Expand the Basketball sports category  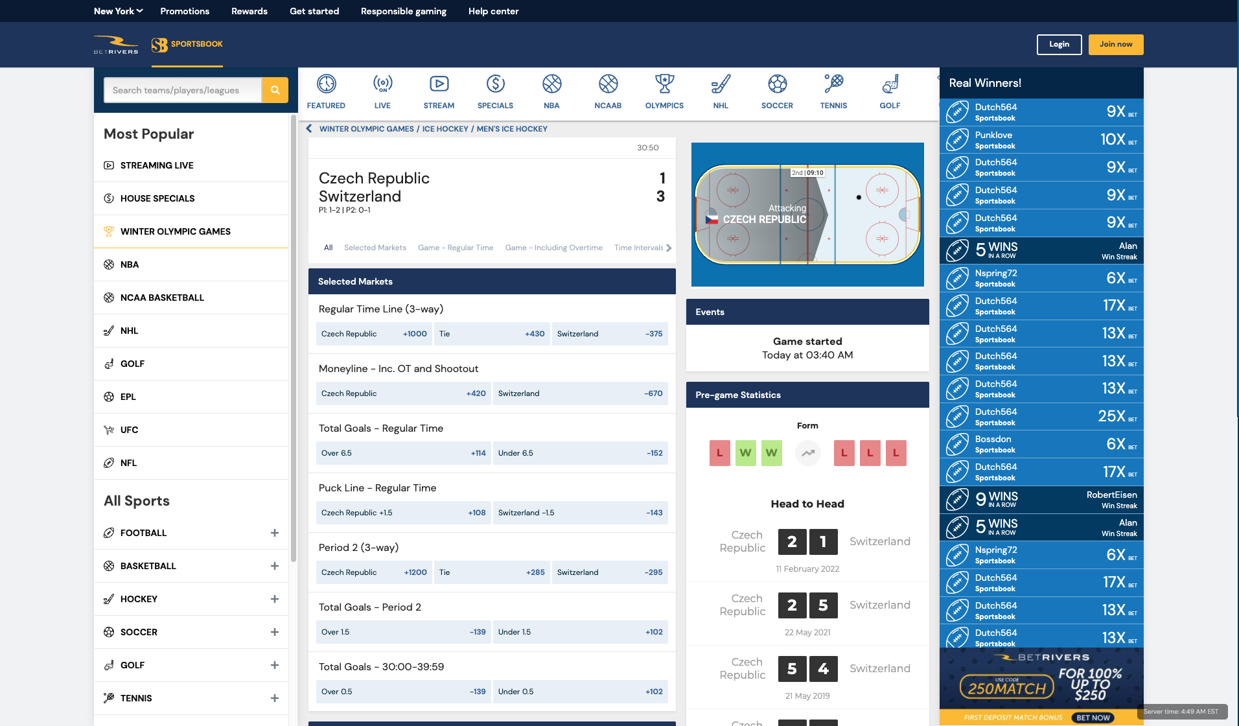click(275, 566)
